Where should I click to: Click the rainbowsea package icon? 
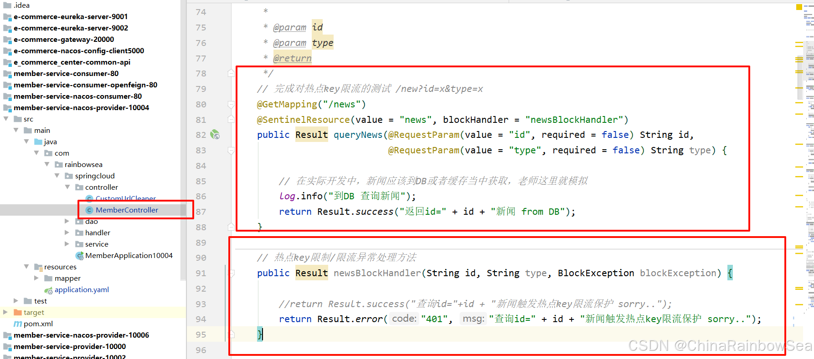point(59,165)
